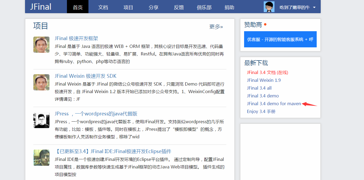Image resolution: width=364 pixels, height=180 pixels.
Task: Click the 最新下载 heading
Action: [256, 63]
